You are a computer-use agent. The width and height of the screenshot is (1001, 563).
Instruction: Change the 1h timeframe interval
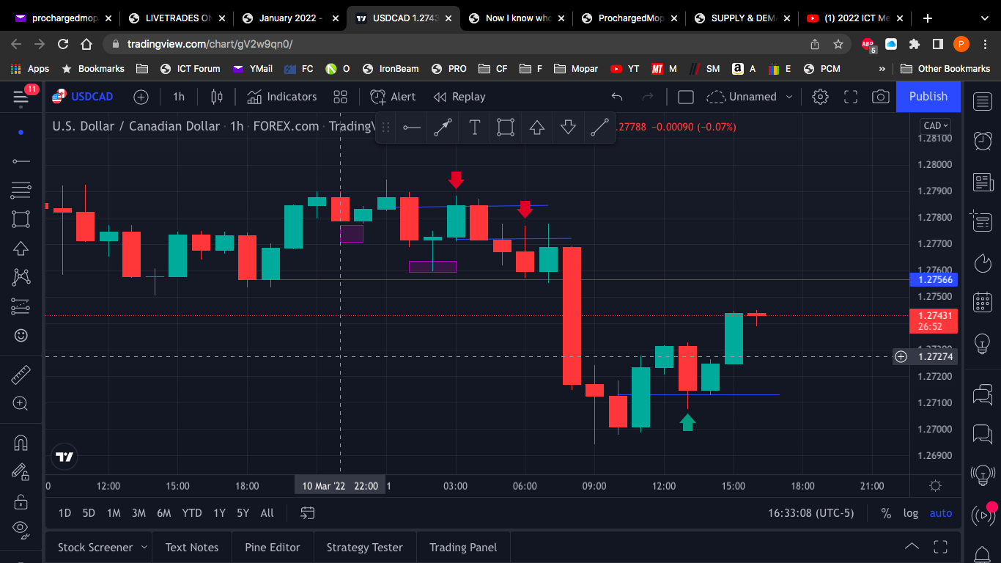tap(179, 97)
